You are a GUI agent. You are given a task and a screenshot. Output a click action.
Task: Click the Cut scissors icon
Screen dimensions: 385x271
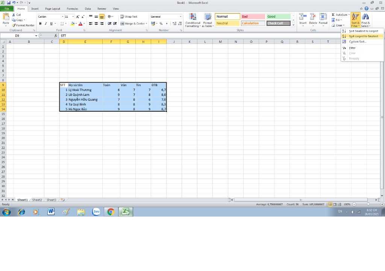[x=14, y=15]
